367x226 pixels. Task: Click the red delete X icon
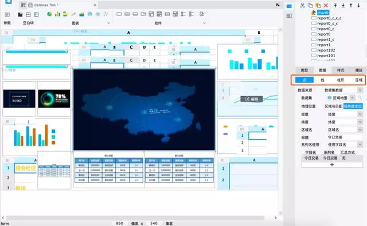pyautogui.click(x=326, y=5)
